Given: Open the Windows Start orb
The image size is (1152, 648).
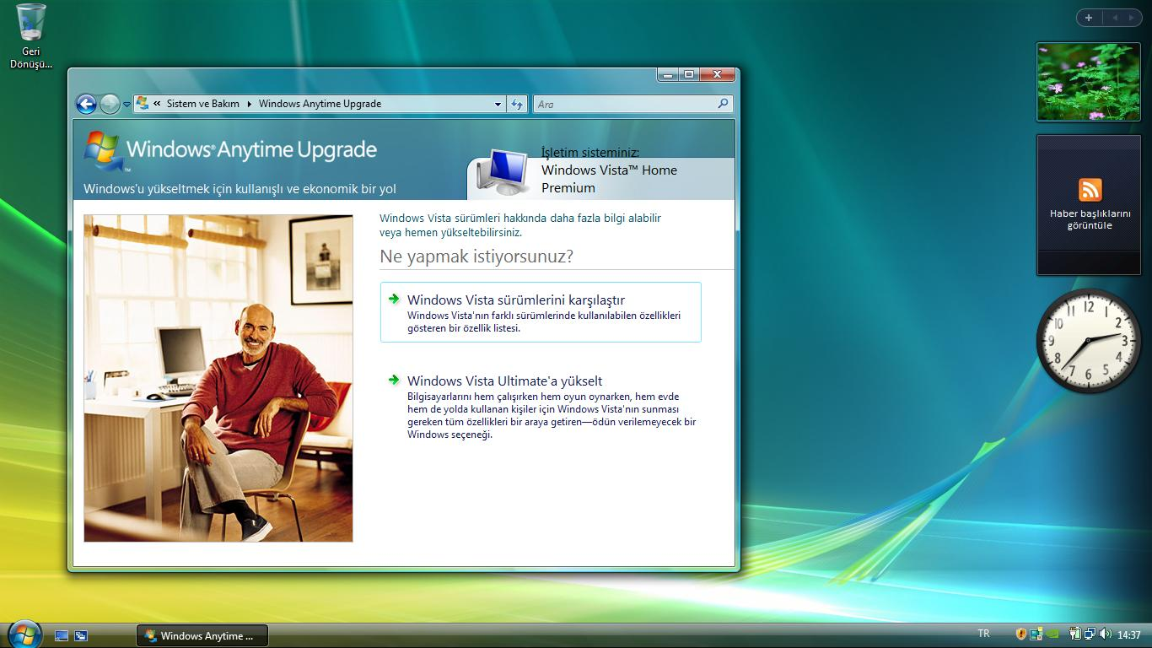Looking at the screenshot, I should [24, 634].
